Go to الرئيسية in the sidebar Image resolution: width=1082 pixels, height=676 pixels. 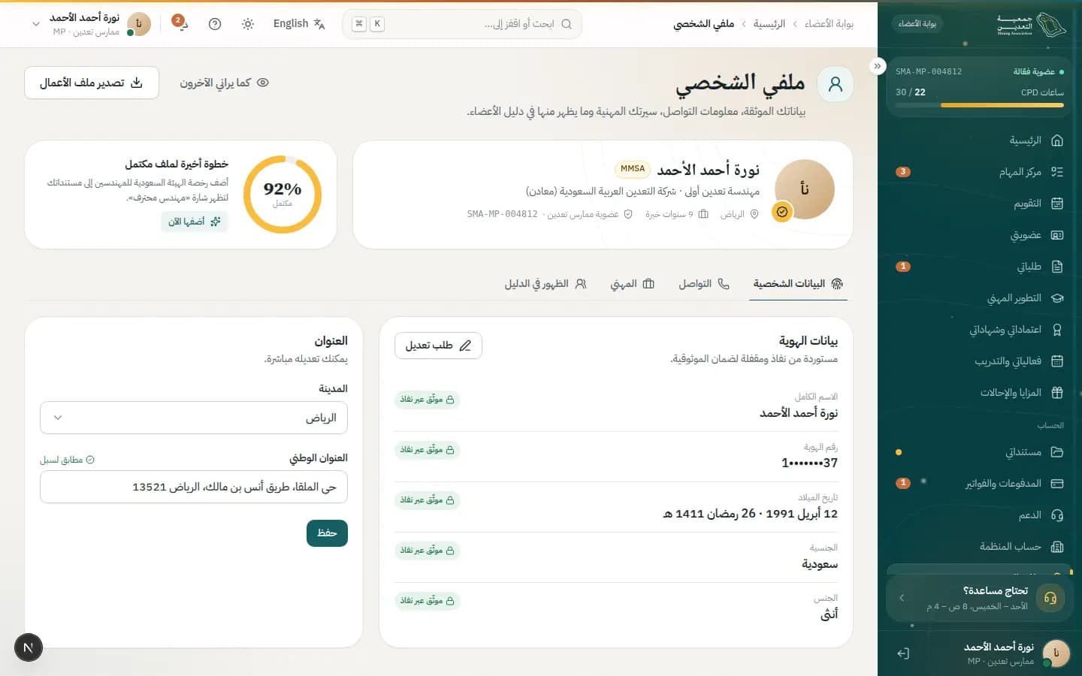980,140
